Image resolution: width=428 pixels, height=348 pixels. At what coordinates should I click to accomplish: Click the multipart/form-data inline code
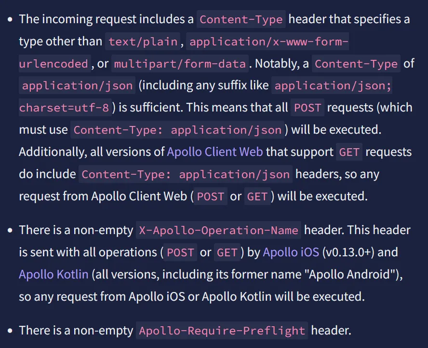181,64
